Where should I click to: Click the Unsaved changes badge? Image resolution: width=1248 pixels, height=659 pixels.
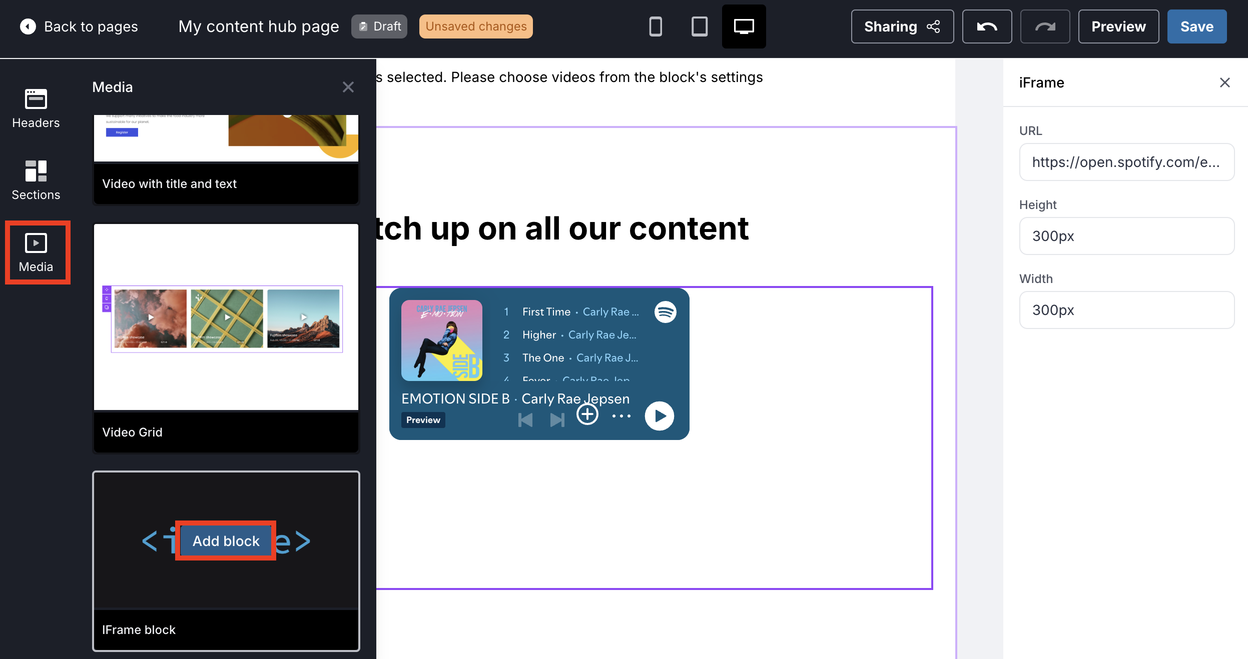tap(476, 26)
